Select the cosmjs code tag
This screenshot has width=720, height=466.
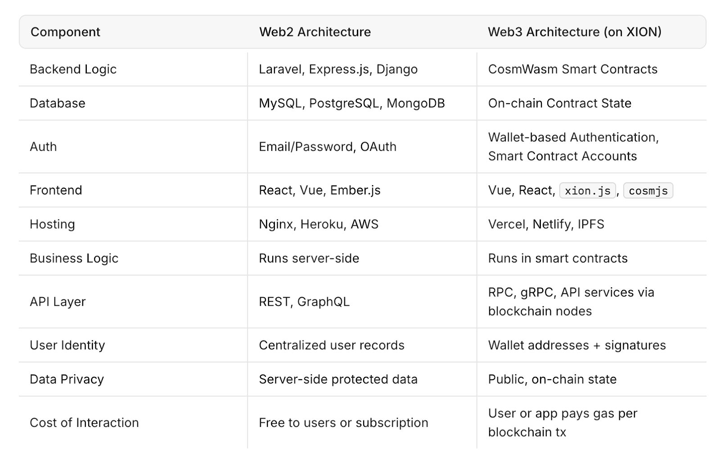[648, 191]
